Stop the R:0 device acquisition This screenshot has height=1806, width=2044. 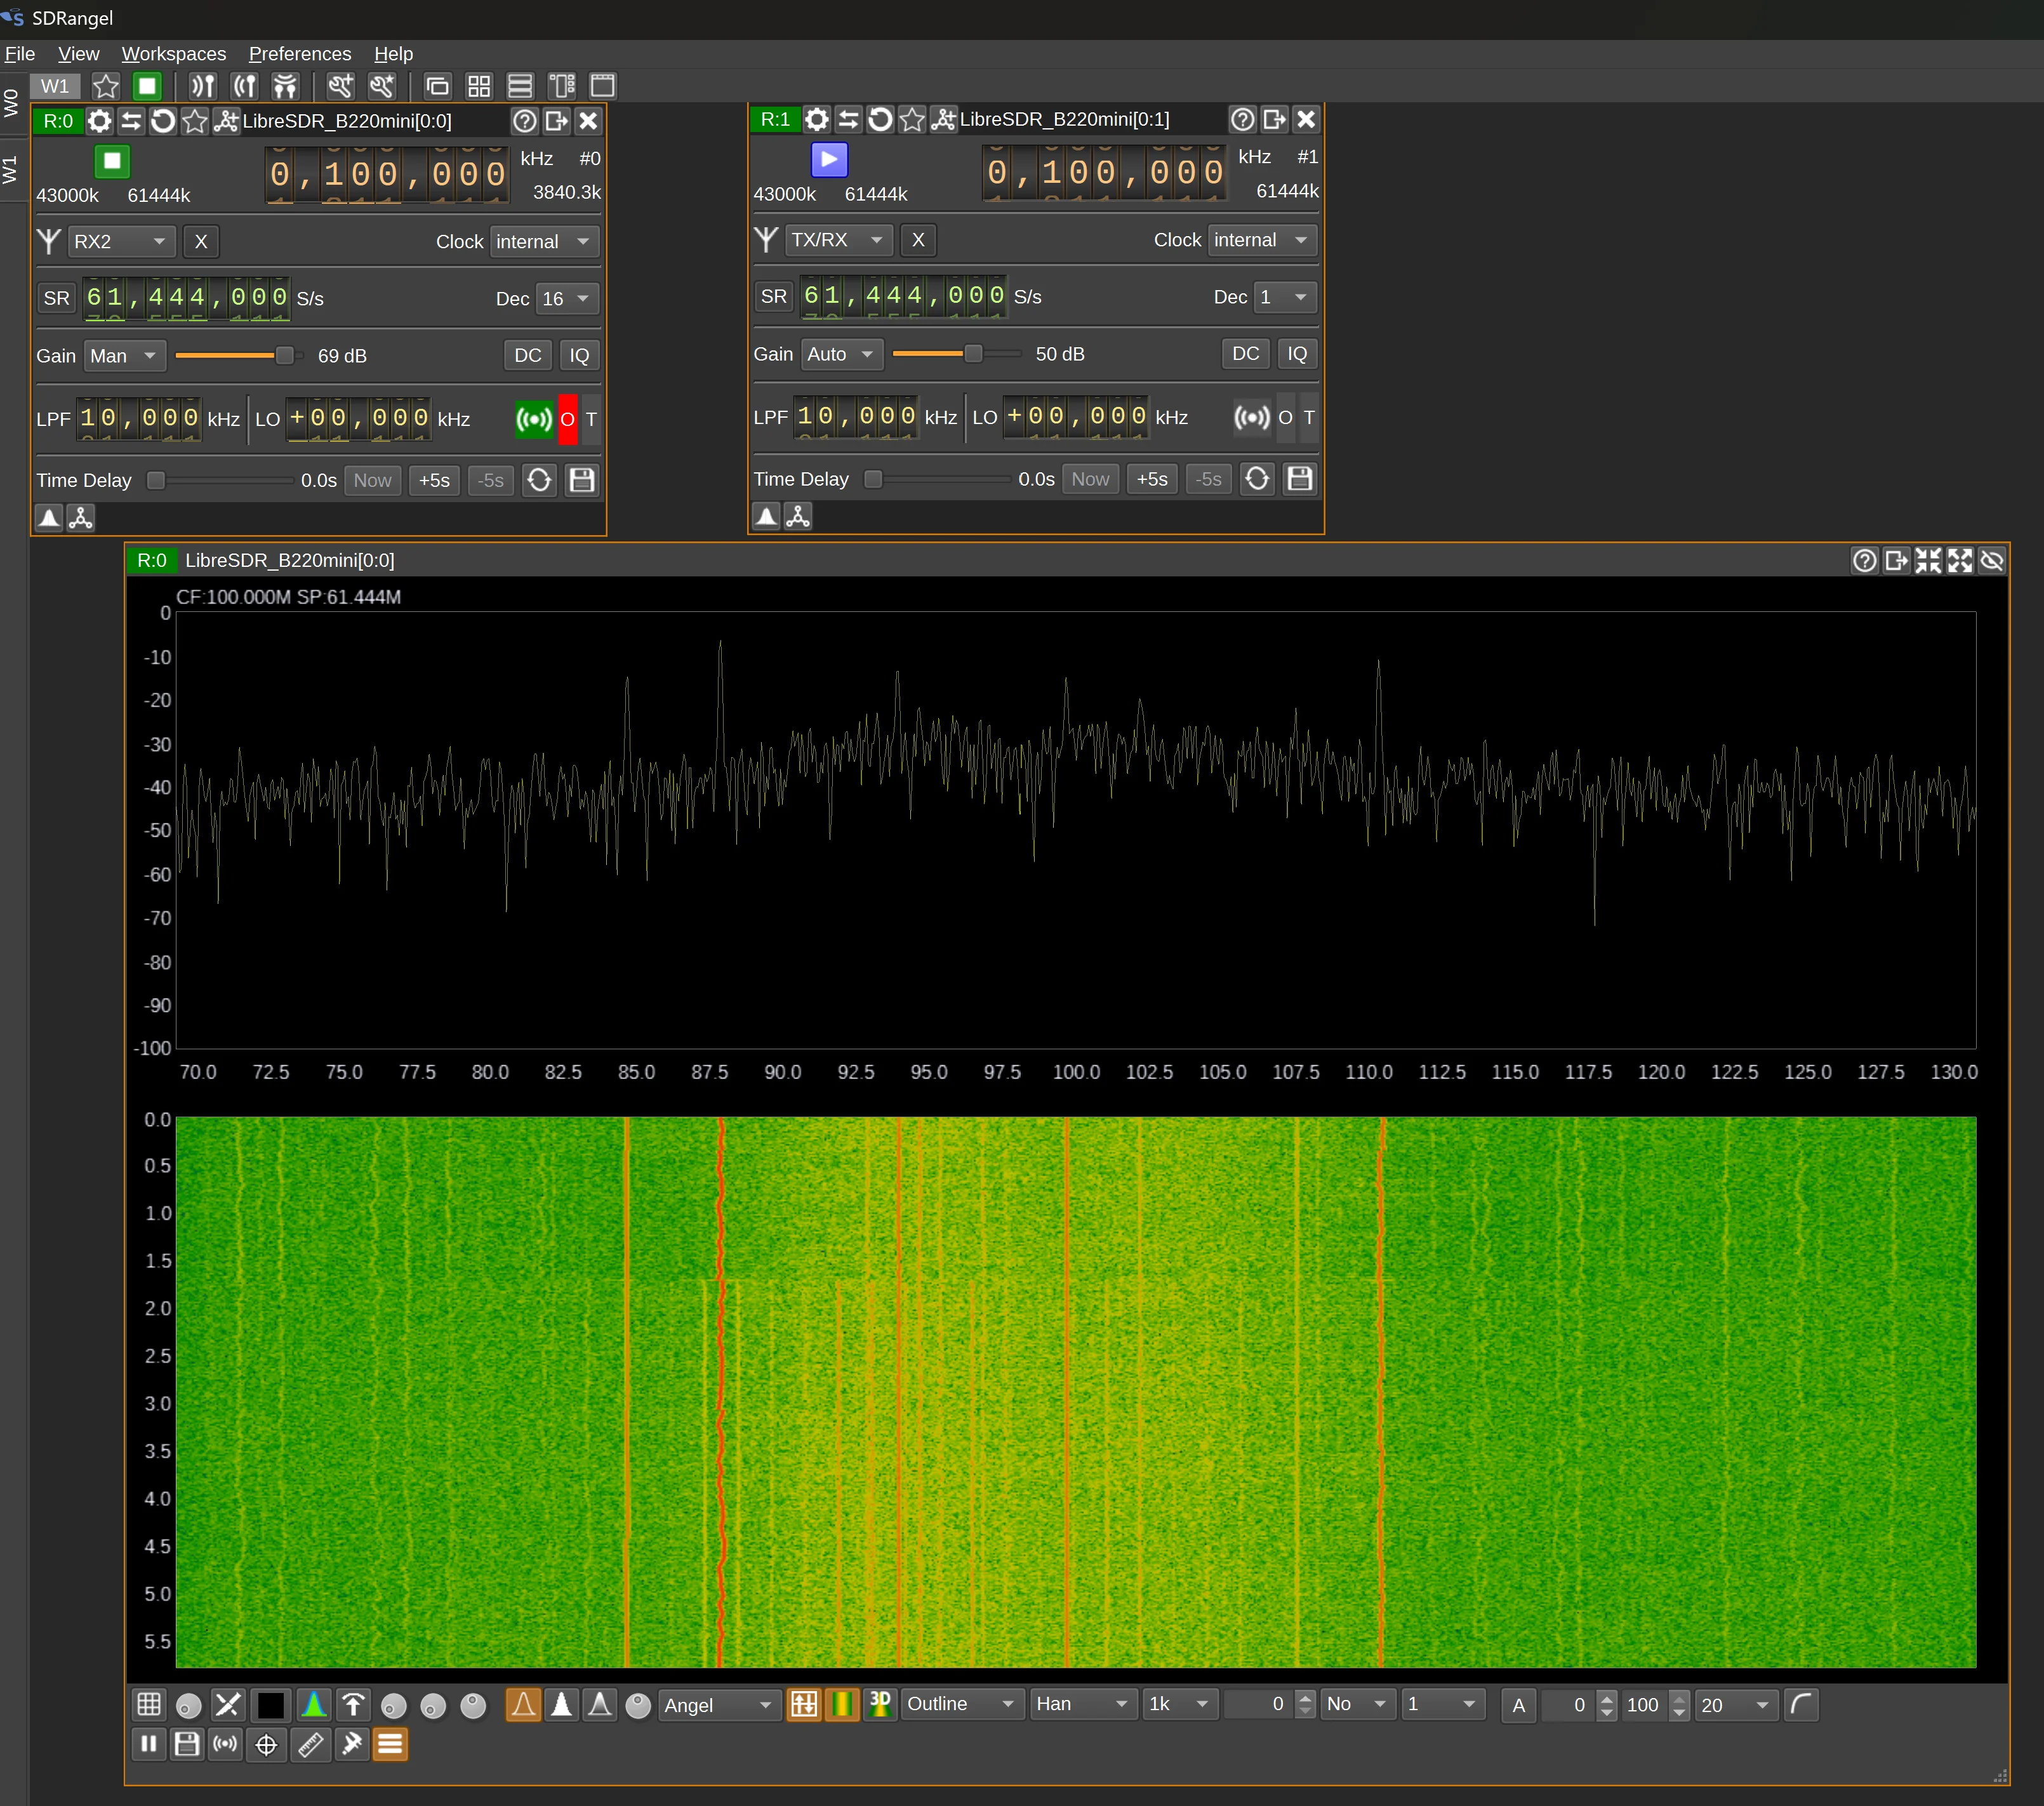coord(112,161)
